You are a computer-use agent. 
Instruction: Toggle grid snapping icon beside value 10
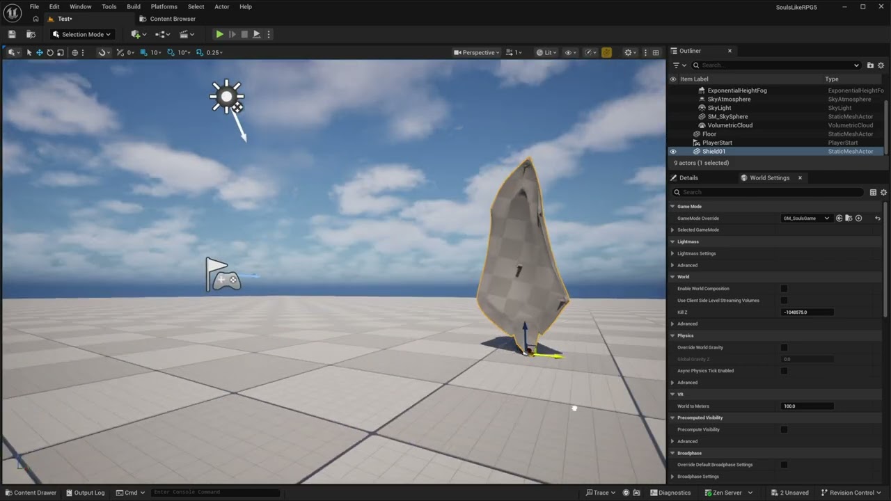click(144, 52)
